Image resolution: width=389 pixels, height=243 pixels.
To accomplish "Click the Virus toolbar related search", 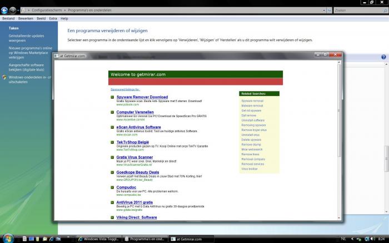I will 250,169.
